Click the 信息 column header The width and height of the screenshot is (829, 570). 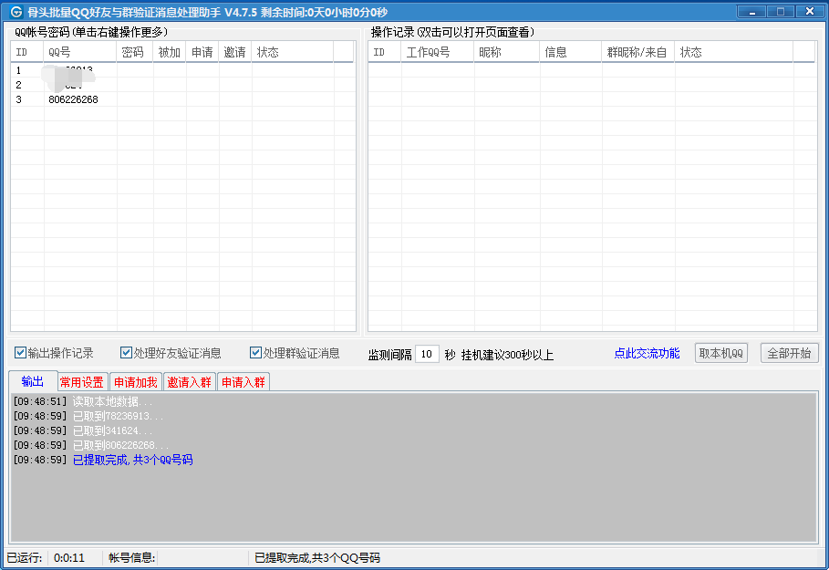(x=571, y=52)
